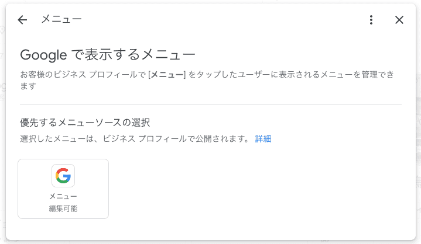The height and width of the screenshot is (244, 421).
Task: Select the Google メニュー source card
Action: [63, 189]
